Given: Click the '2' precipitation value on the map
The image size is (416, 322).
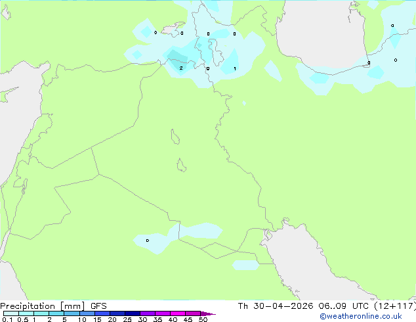Looking at the screenshot, I should tap(181, 68).
